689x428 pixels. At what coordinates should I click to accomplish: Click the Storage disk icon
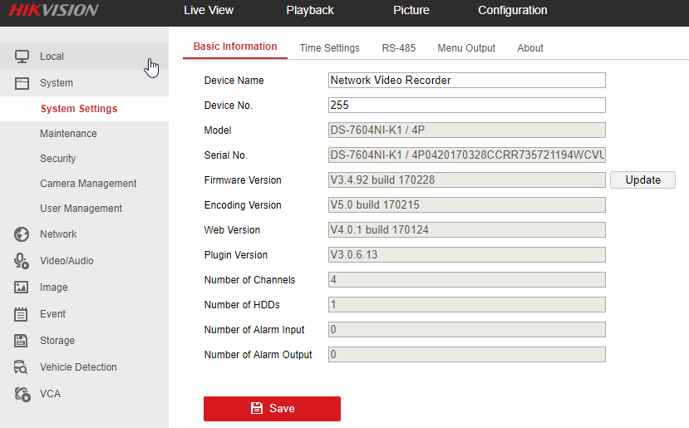(x=22, y=341)
